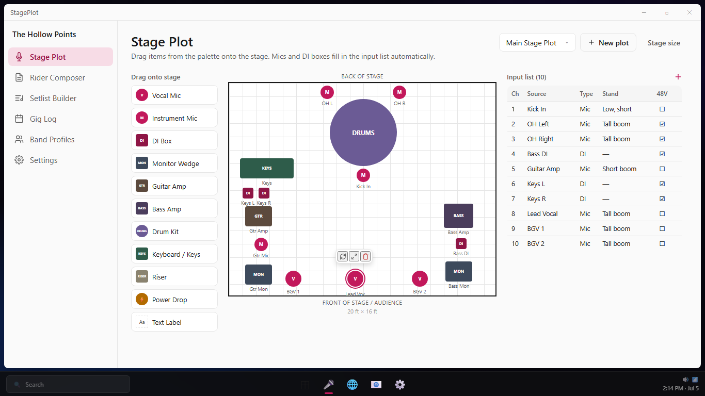
Task: Click the Stage size button
Action: point(664,43)
